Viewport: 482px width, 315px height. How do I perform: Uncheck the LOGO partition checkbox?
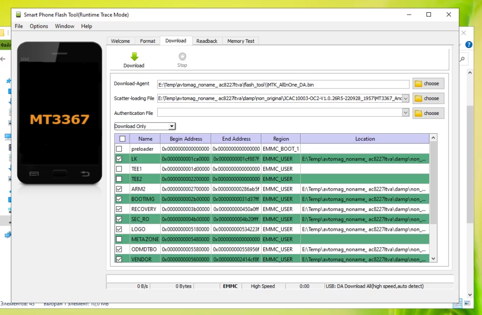tap(119, 229)
